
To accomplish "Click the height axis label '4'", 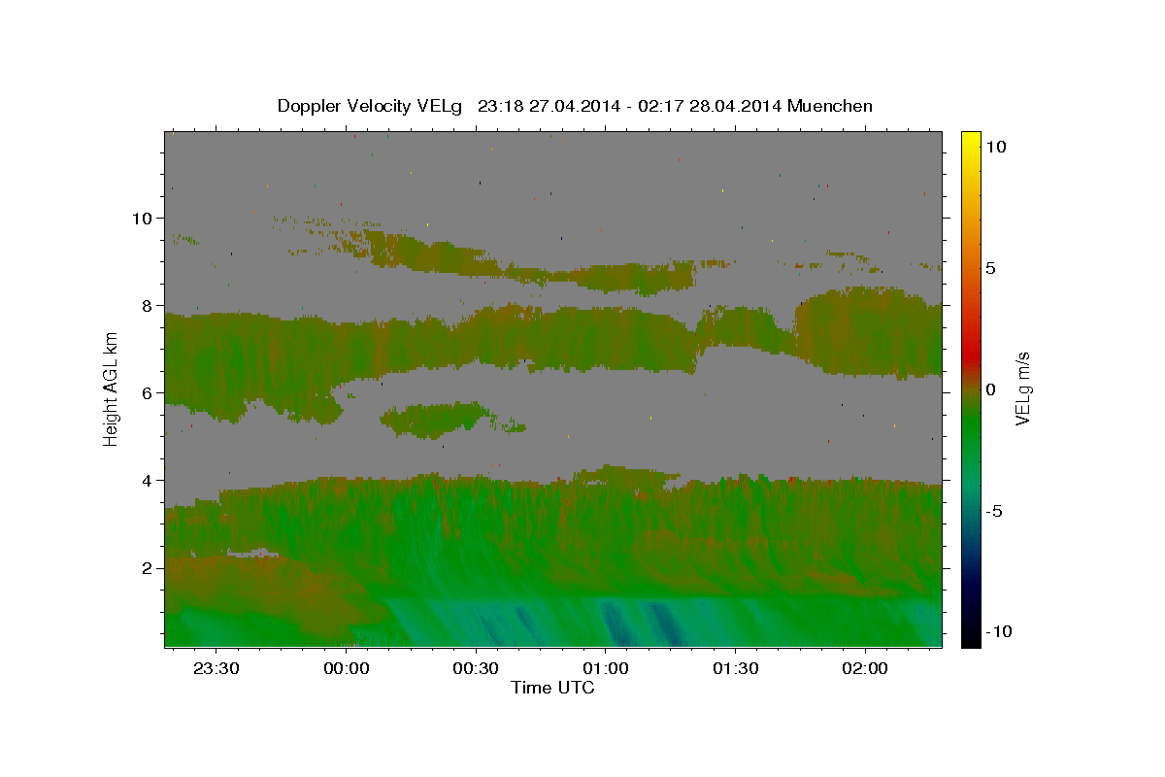I will (x=147, y=480).
